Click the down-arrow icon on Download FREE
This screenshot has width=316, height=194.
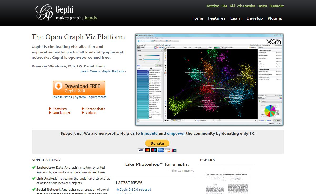pyautogui.click(x=58, y=86)
